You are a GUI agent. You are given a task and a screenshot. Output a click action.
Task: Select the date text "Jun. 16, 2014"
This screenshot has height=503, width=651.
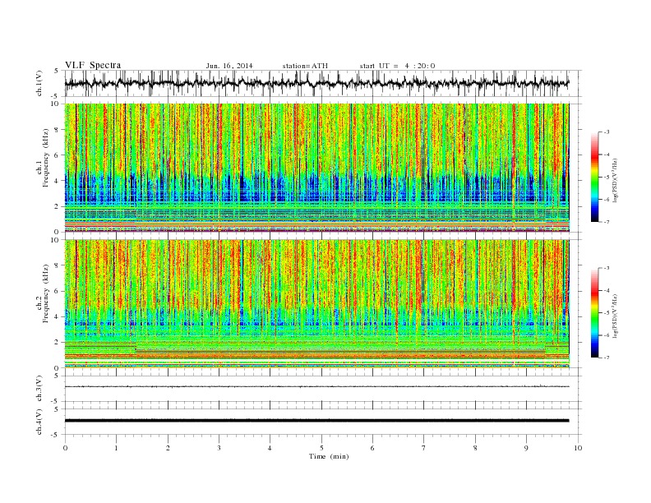[229, 66]
